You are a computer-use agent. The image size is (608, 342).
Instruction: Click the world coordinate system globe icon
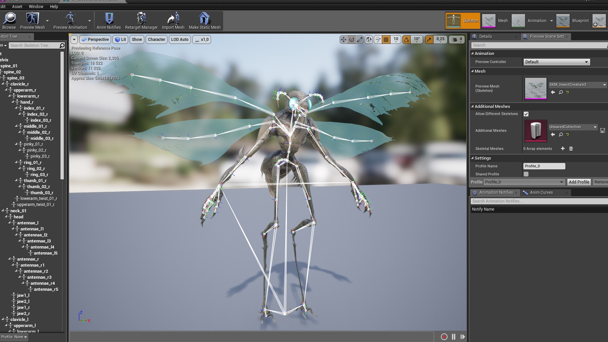pyautogui.click(x=369, y=40)
